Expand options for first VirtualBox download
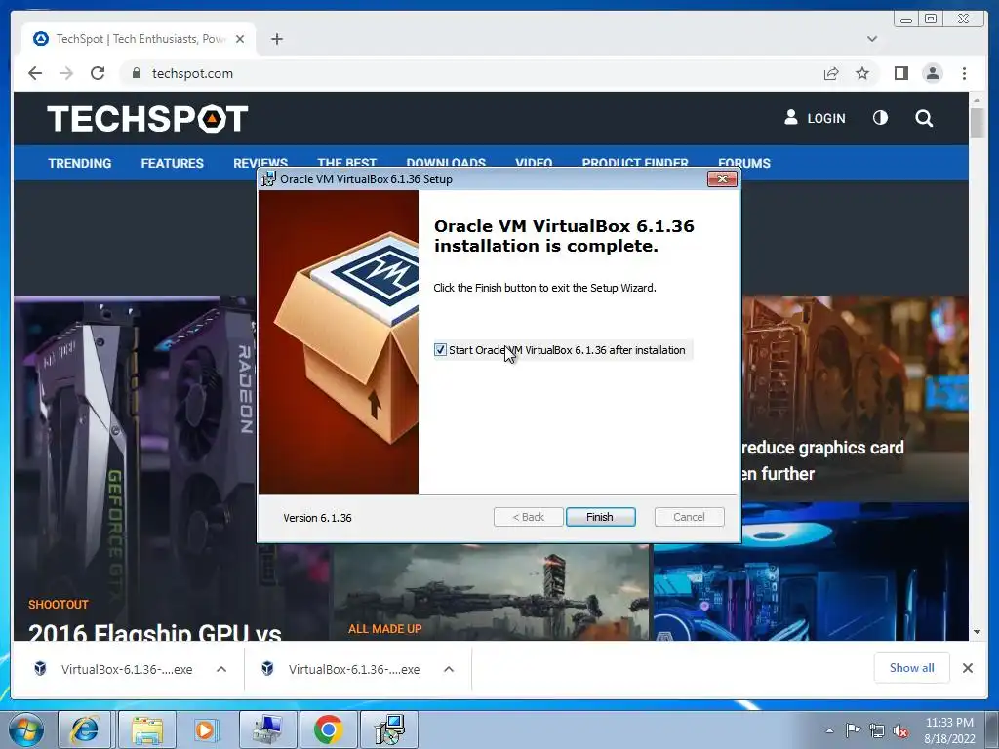999x749 pixels. 221,669
